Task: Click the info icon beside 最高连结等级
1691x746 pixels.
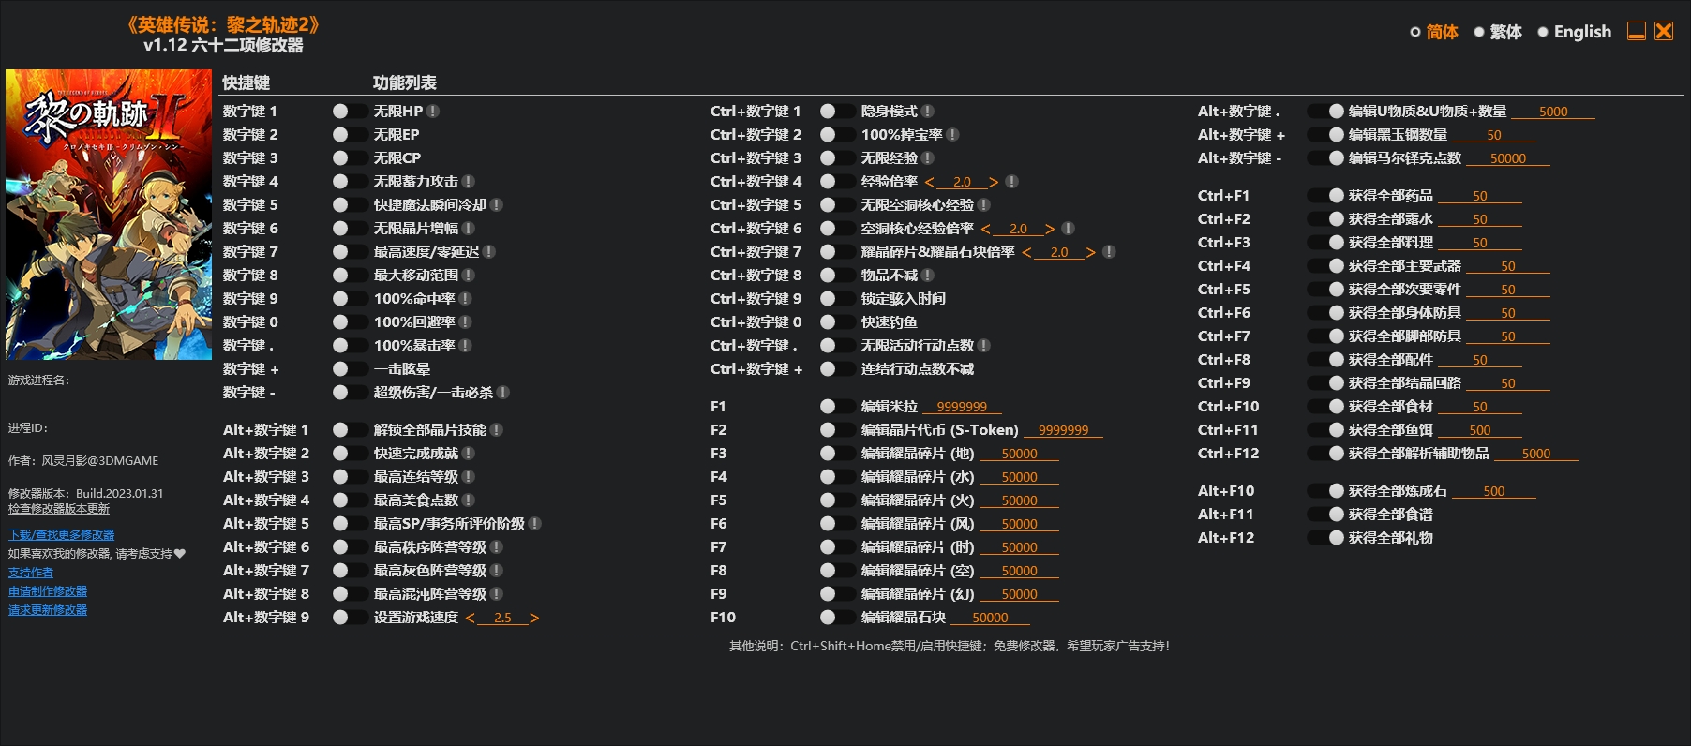Action: pos(468,476)
